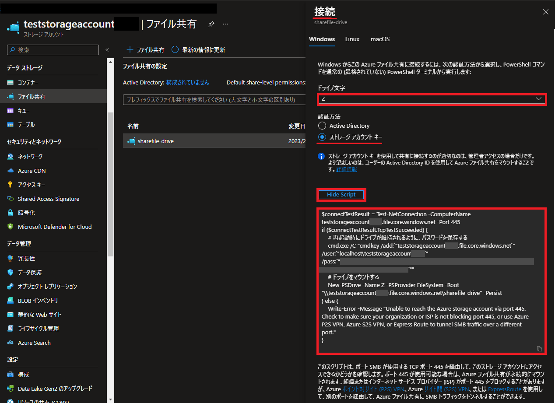Open the Active Directory not configured link

click(x=188, y=82)
